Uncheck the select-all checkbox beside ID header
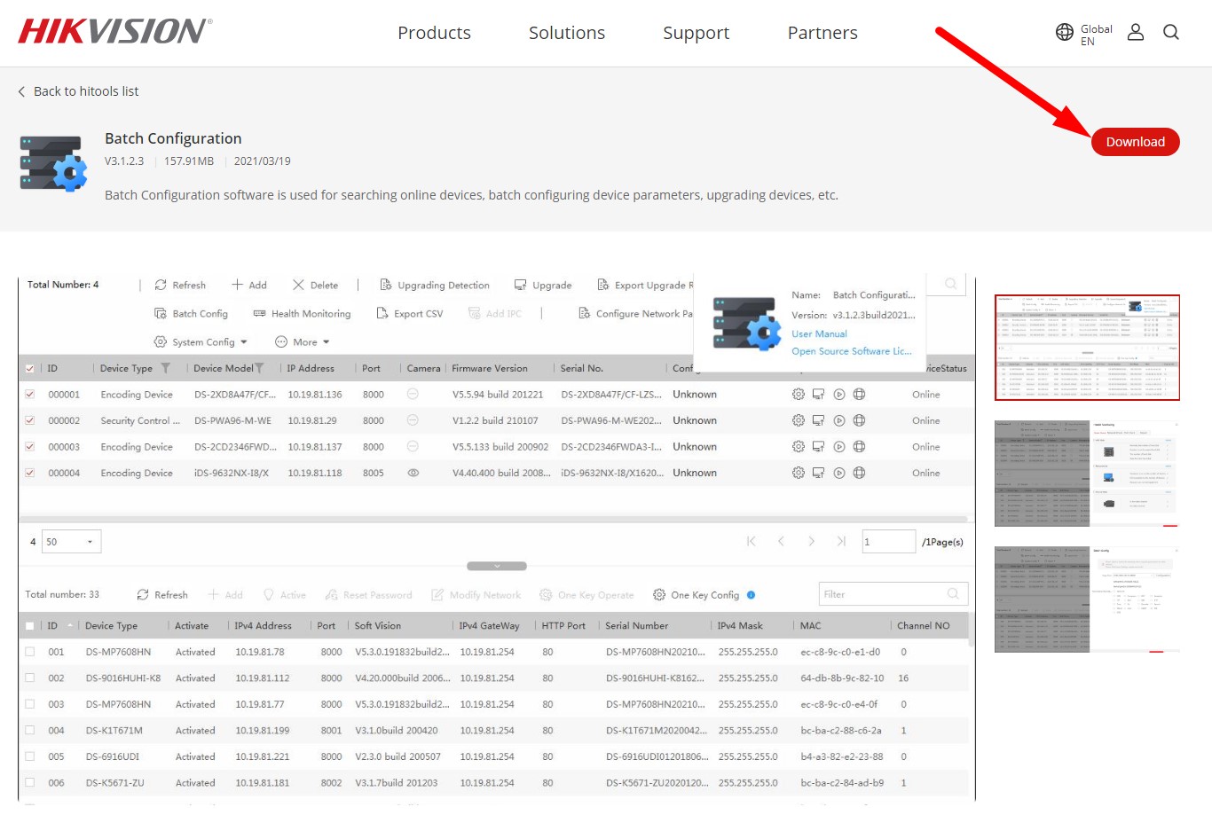The height and width of the screenshot is (815, 1212). [x=30, y=369]
